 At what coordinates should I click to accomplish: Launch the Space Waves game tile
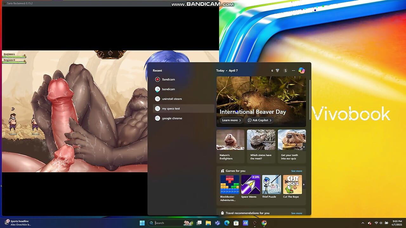click(x=250, y=187)
